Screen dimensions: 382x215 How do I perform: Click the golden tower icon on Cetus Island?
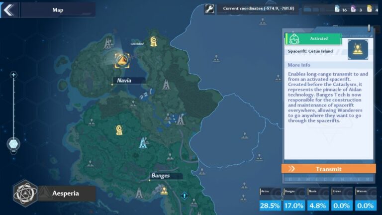(153, 41)
